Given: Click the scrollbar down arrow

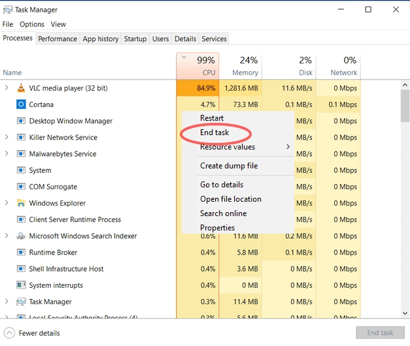Looking at the screenshot, I should click(x=405, y=313).
